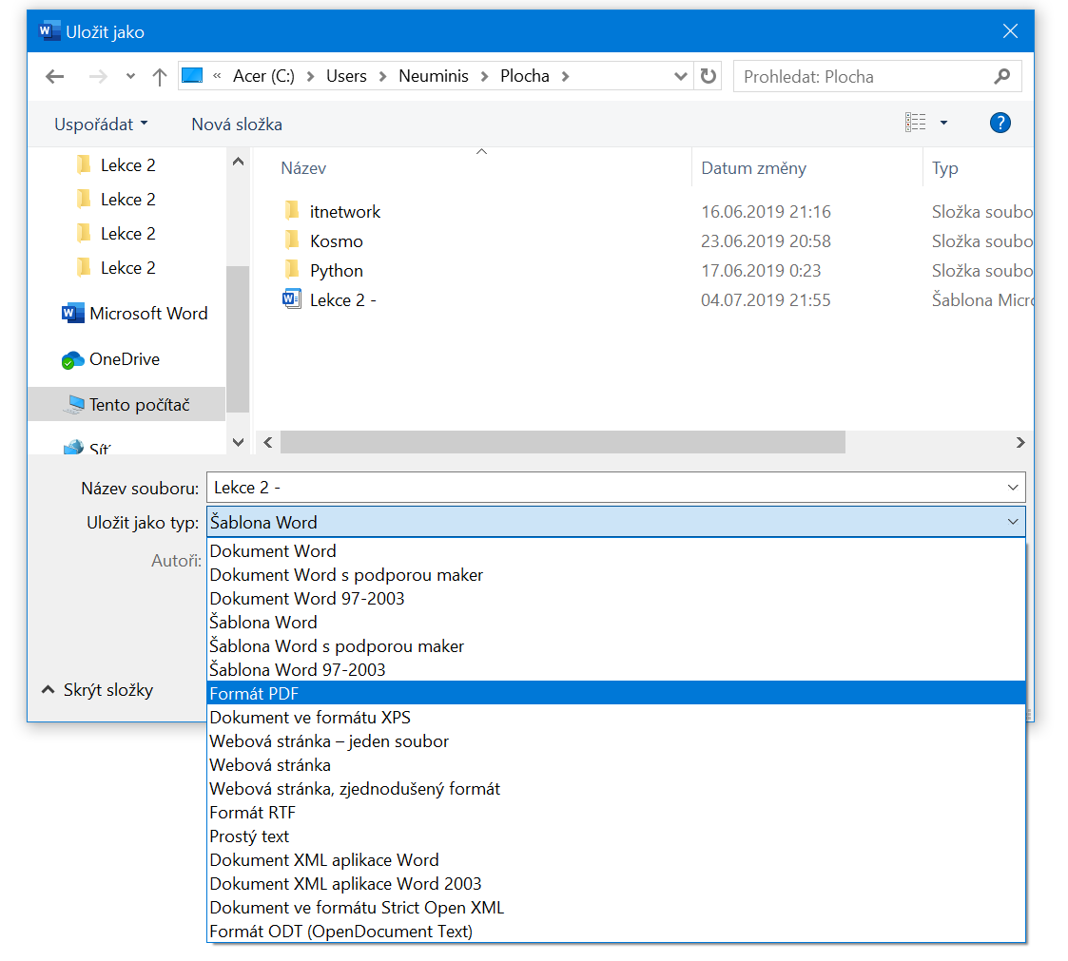The height and width of the screenshot is (961, 1068).
Task: Select Tento počítač in the sidebar
Action: pos(139,405)
